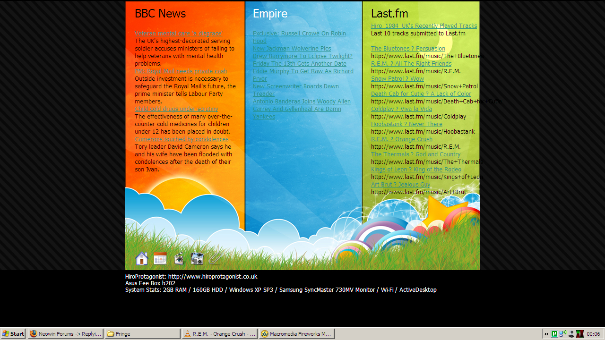Follow 'Hiro_1984_UK's Recently Played Tracks' link
This screenshot has height=340, width=605.
pos(423,26)
